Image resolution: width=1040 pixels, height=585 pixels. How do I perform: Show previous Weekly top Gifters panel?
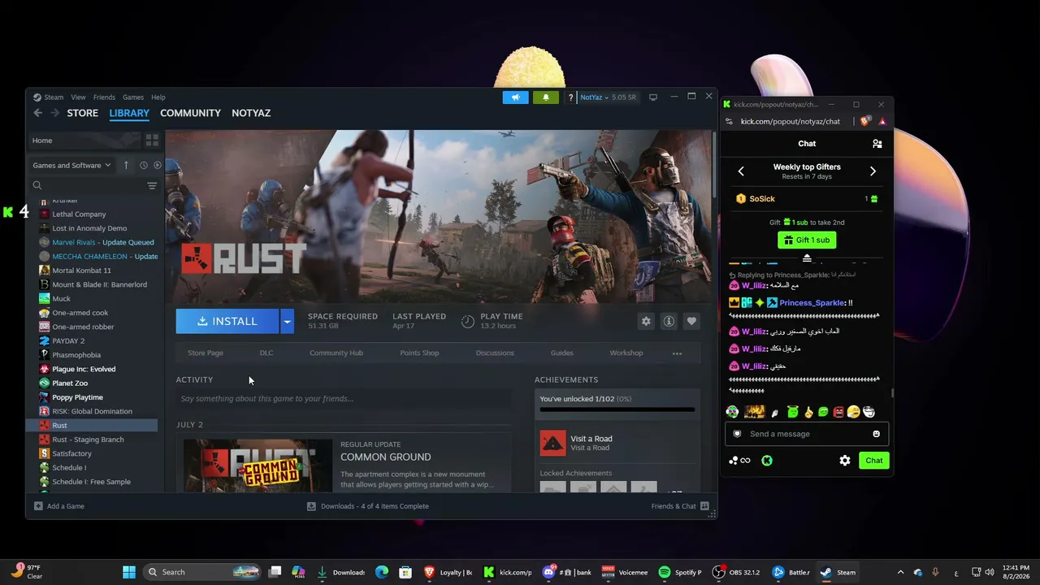741,171
